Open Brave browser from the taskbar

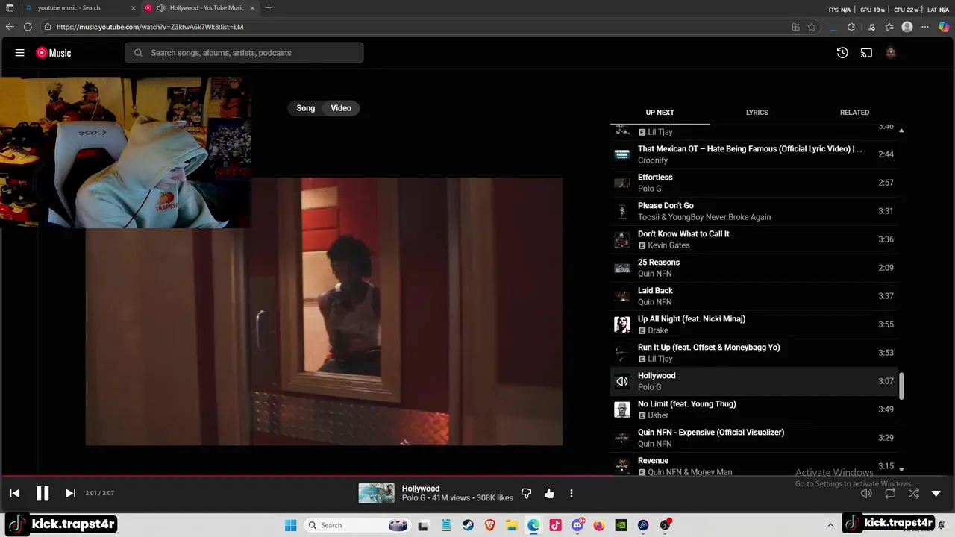[490, 525]
